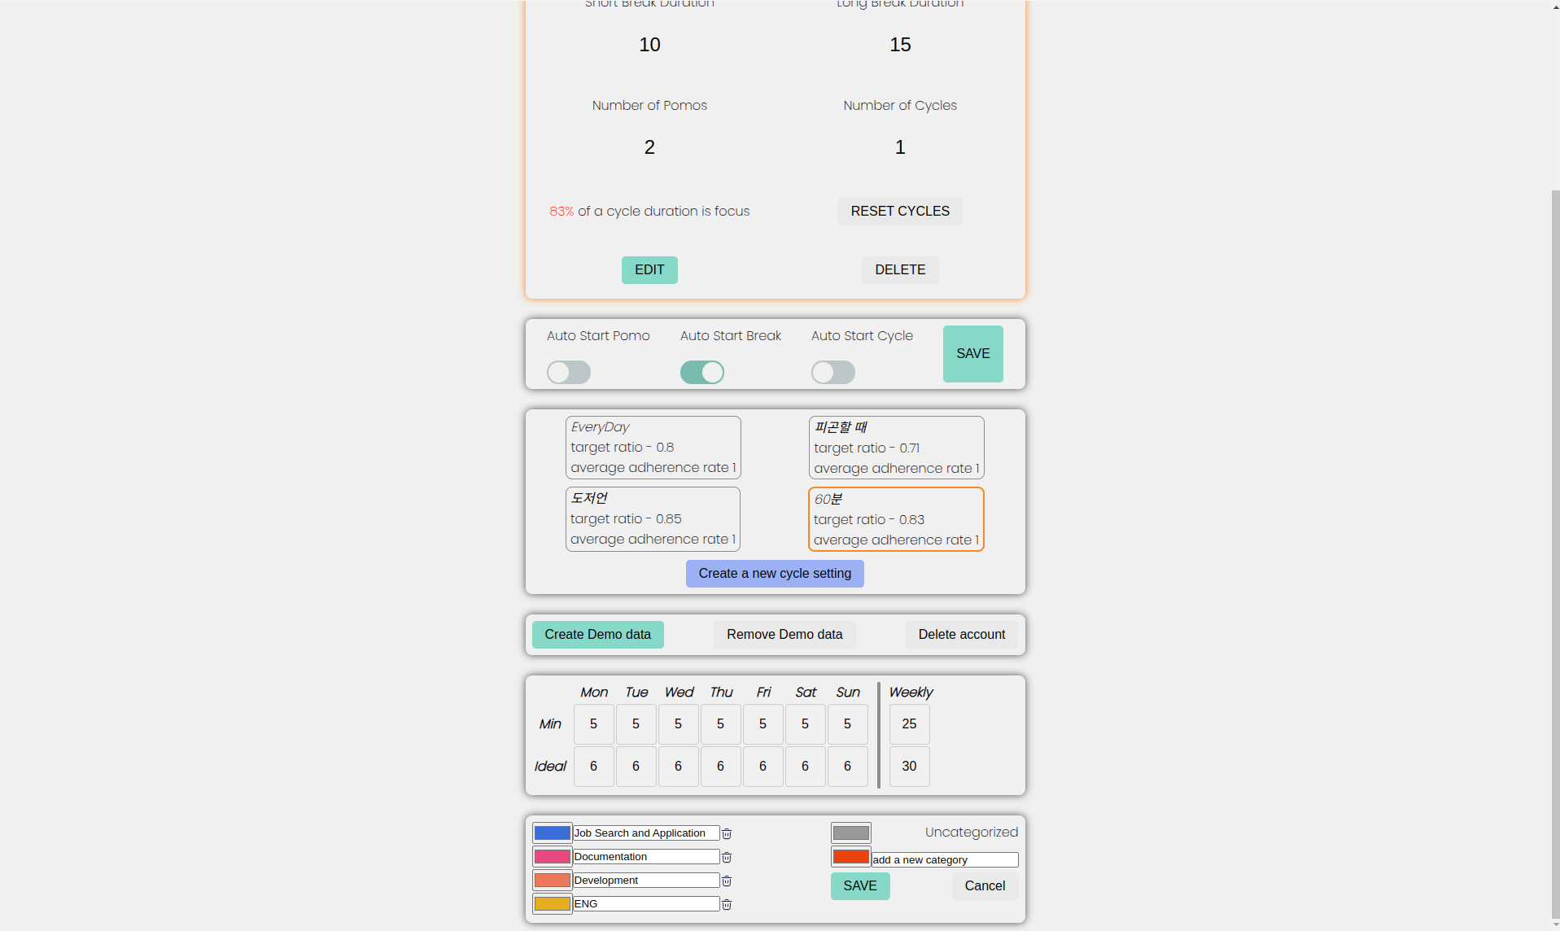Remove the Development category
This screenshot has height=931, width=1560.
[x=727, y=881]
